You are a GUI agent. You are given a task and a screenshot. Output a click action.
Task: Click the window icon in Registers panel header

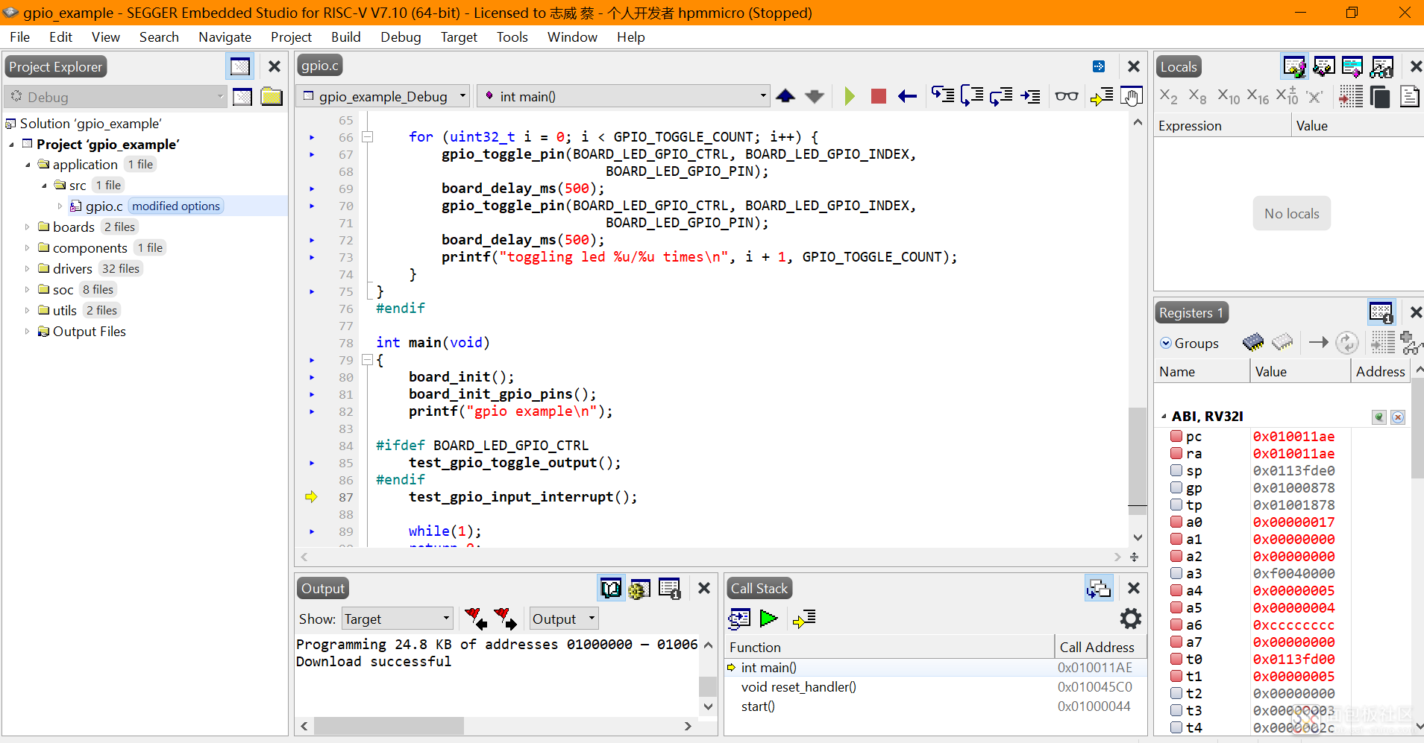coord(1381,312)
